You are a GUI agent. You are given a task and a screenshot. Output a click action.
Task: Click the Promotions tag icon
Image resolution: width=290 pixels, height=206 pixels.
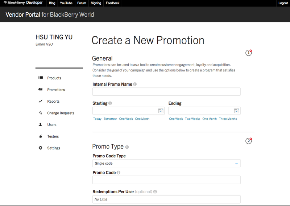click(x=40, y=89)
